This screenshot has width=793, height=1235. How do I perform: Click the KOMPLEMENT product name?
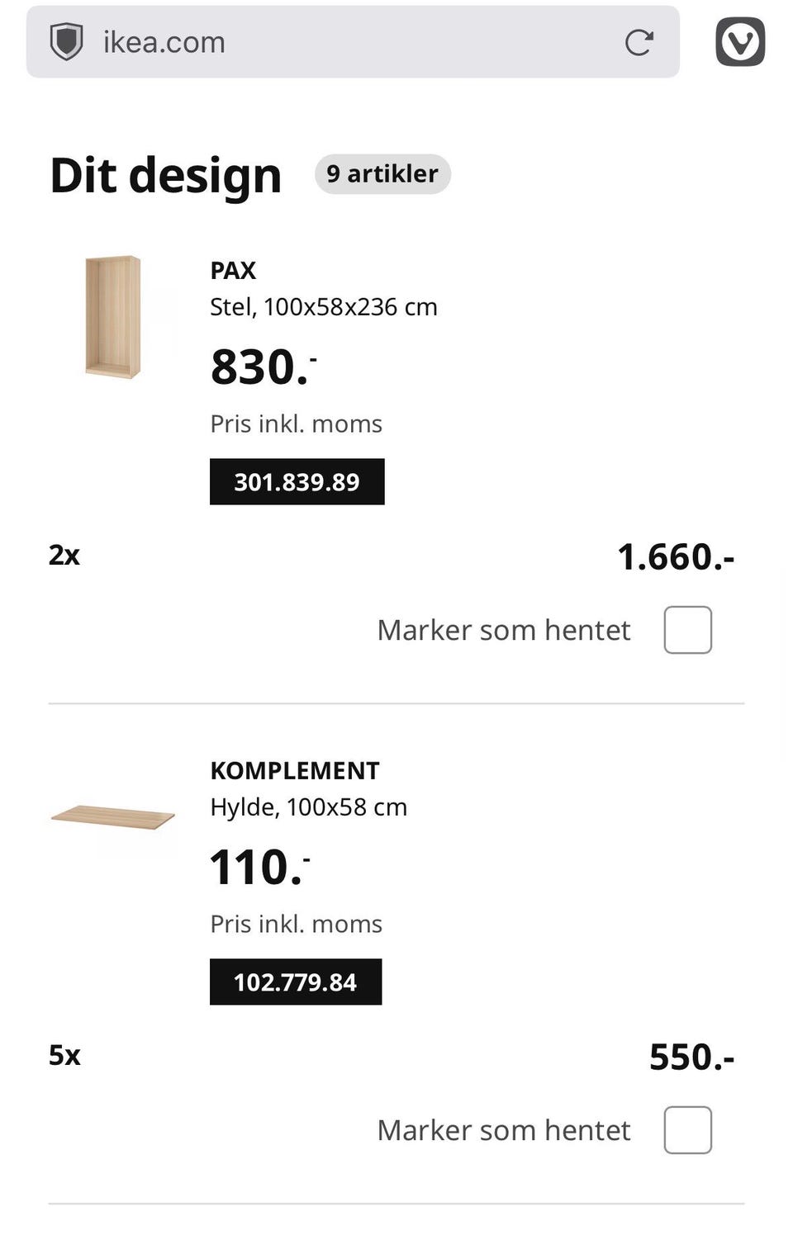tap(294, 771)
